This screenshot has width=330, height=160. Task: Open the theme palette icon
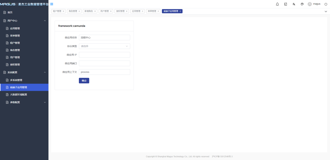302,4
